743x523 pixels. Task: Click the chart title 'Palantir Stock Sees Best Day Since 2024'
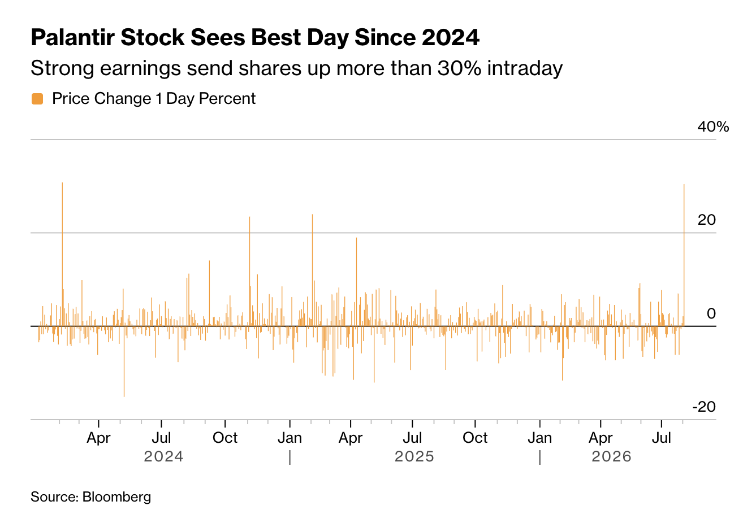255,38
